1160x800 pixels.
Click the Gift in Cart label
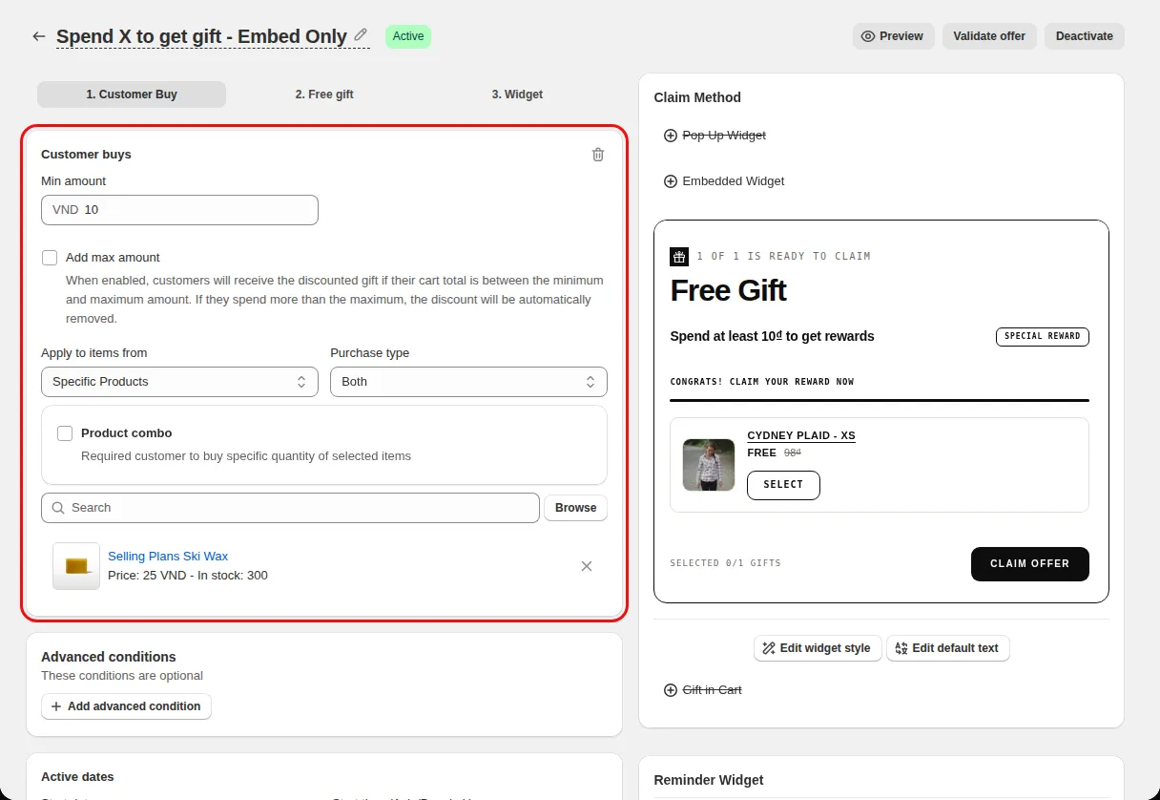click(712, 690)
